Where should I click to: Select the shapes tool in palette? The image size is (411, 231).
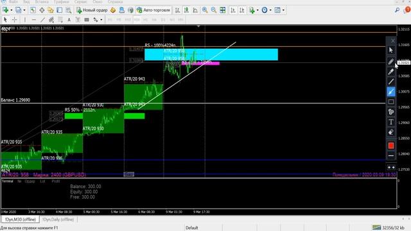[x=391, y=112]
